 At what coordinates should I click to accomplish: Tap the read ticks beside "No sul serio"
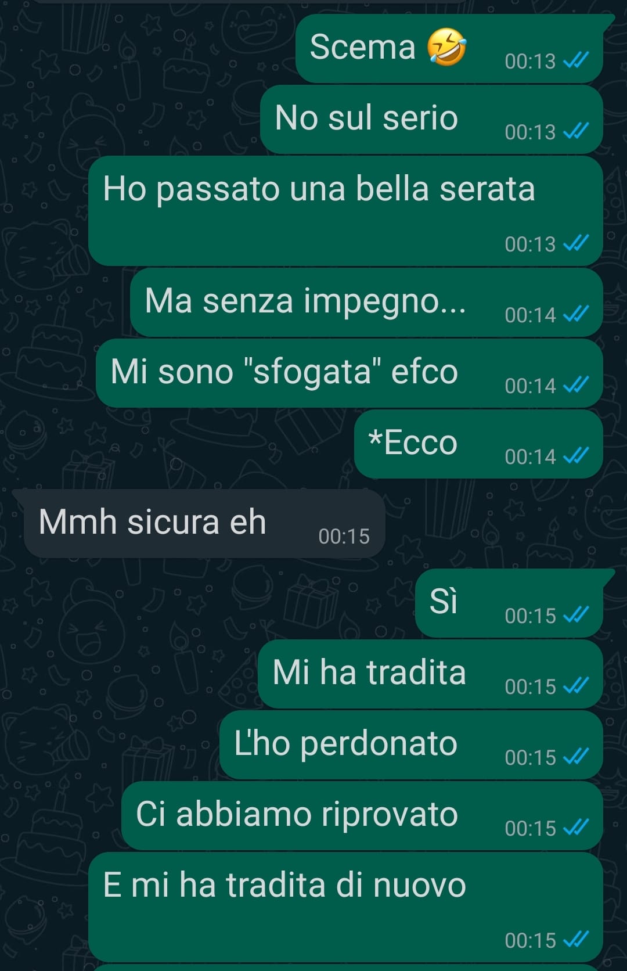(576, 131)
